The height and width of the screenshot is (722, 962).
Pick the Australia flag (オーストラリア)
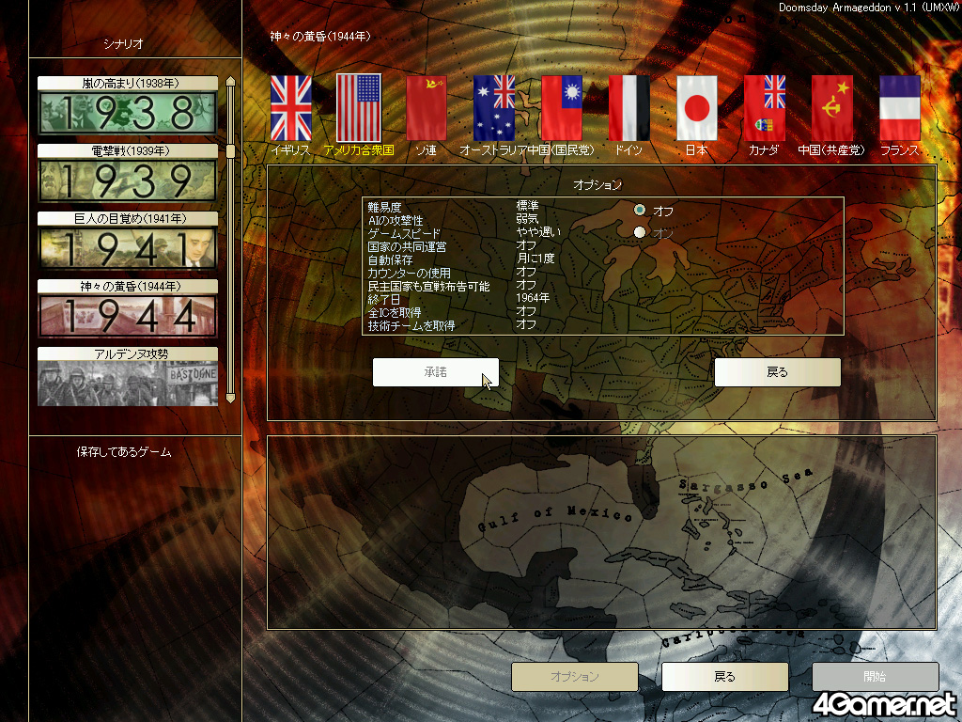pos(494,109)
